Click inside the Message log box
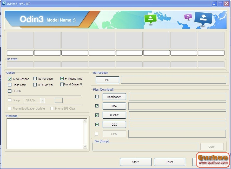The height and width of the screenshot is (169, 231). tap(45, 134)
